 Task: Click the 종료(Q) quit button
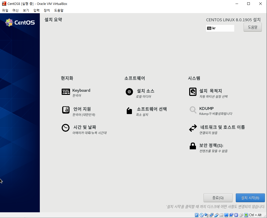coord(218,198)
